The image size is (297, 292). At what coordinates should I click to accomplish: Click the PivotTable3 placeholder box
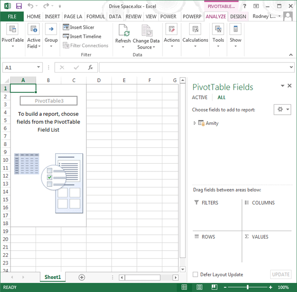48,101
